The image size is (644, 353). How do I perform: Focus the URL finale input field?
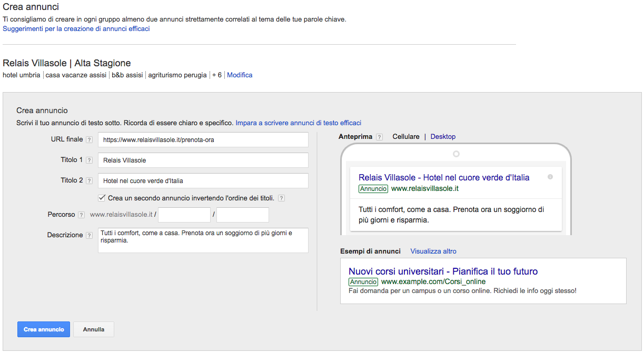pos(203,140)
